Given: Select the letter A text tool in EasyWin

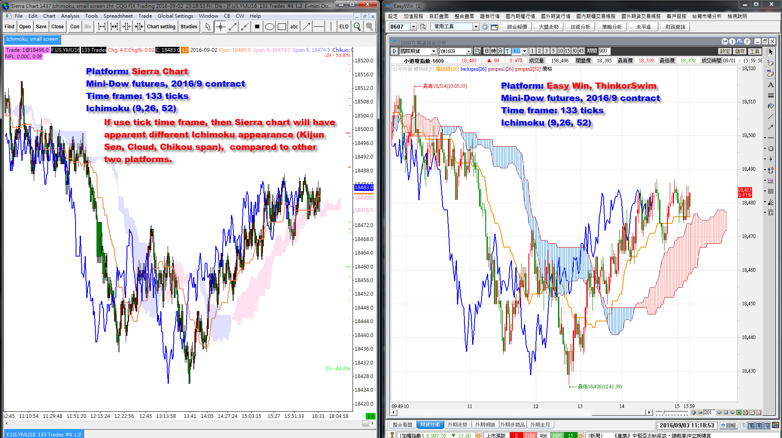Looking at the screenshot, I should [771, 85].
